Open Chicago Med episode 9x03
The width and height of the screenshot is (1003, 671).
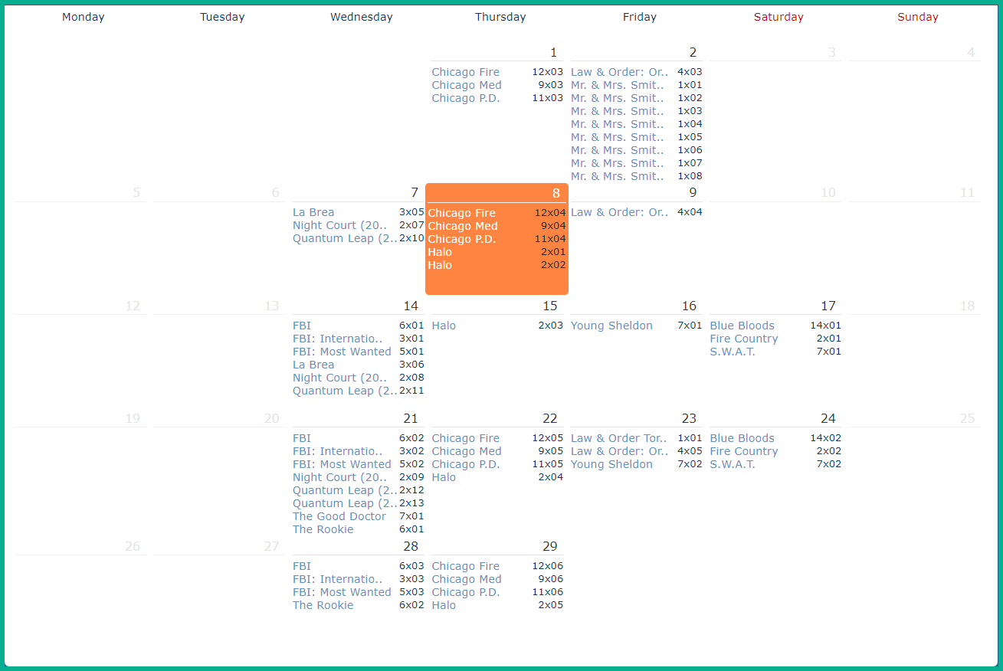(467, 85)
